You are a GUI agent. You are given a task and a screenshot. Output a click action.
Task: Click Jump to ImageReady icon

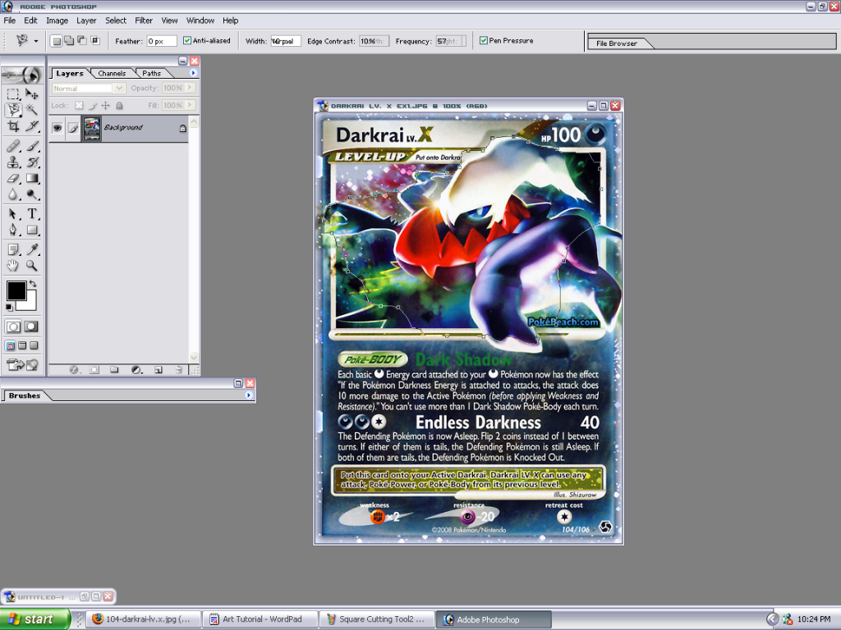pyautogui.click(x=22, y=365)
